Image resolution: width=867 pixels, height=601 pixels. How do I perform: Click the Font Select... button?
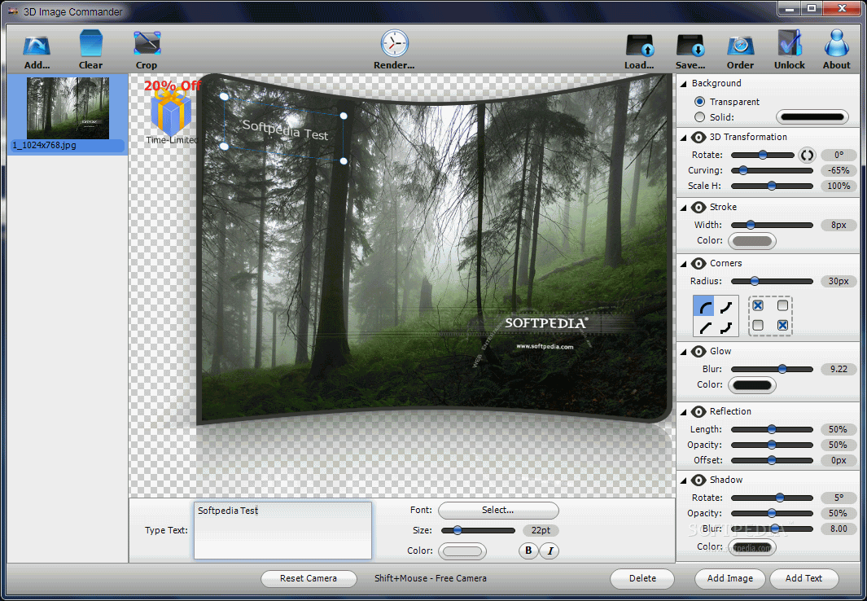[498, 511]
